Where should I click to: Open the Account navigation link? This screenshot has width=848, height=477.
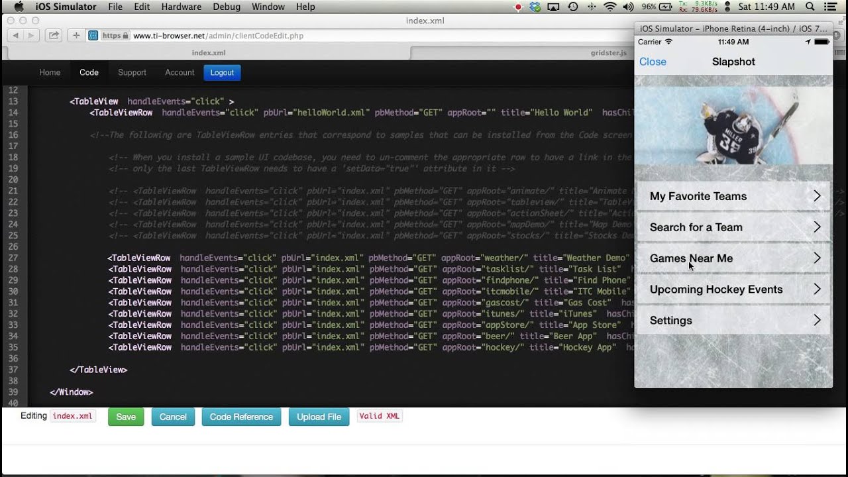180,72
